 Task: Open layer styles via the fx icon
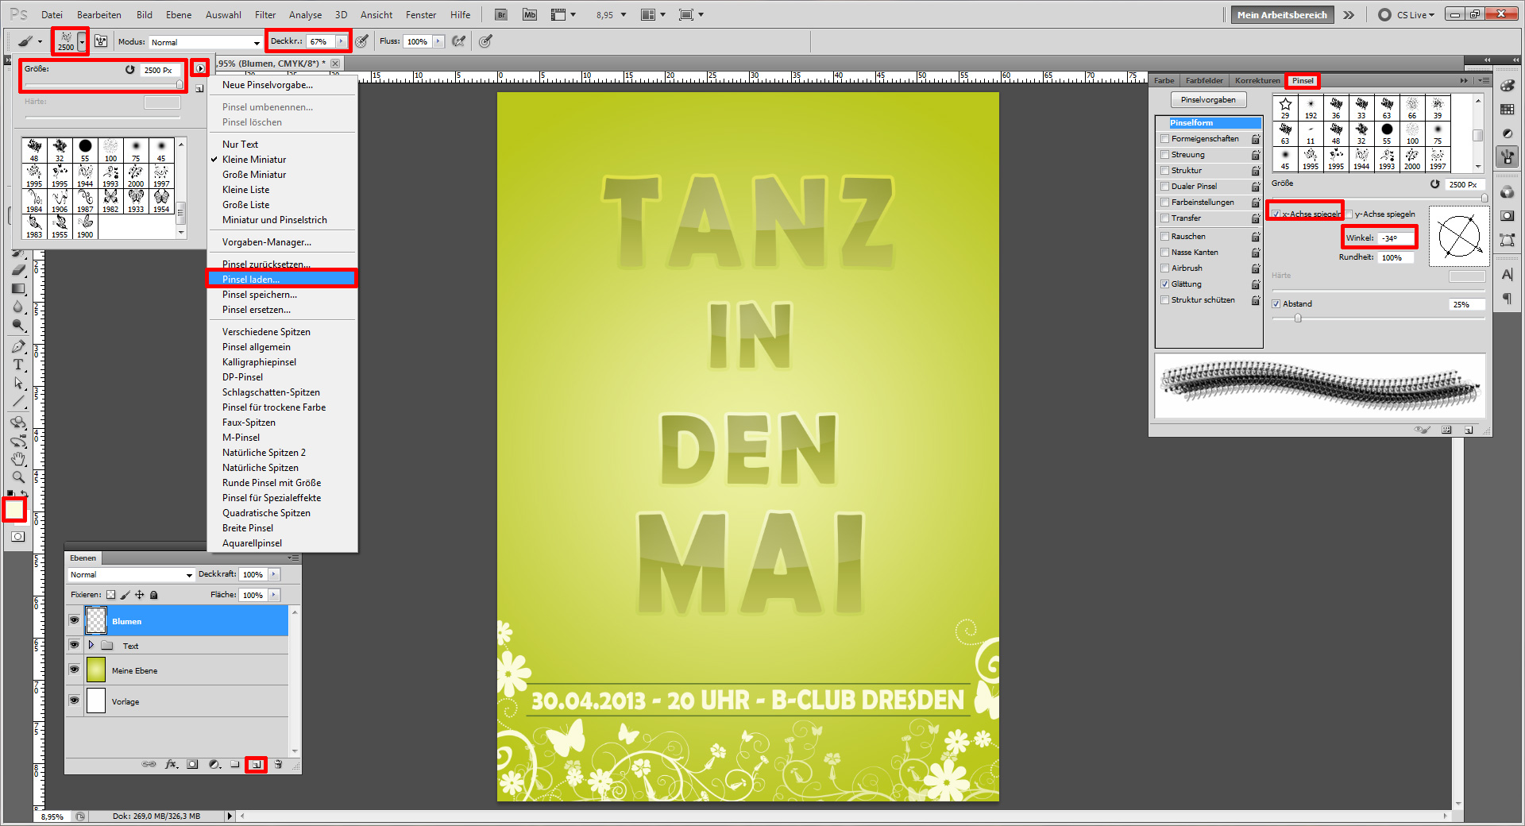tap(172, 764)
